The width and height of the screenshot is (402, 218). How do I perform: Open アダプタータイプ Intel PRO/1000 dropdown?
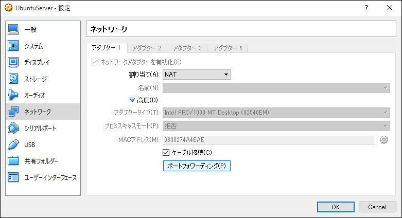(276, 113)
